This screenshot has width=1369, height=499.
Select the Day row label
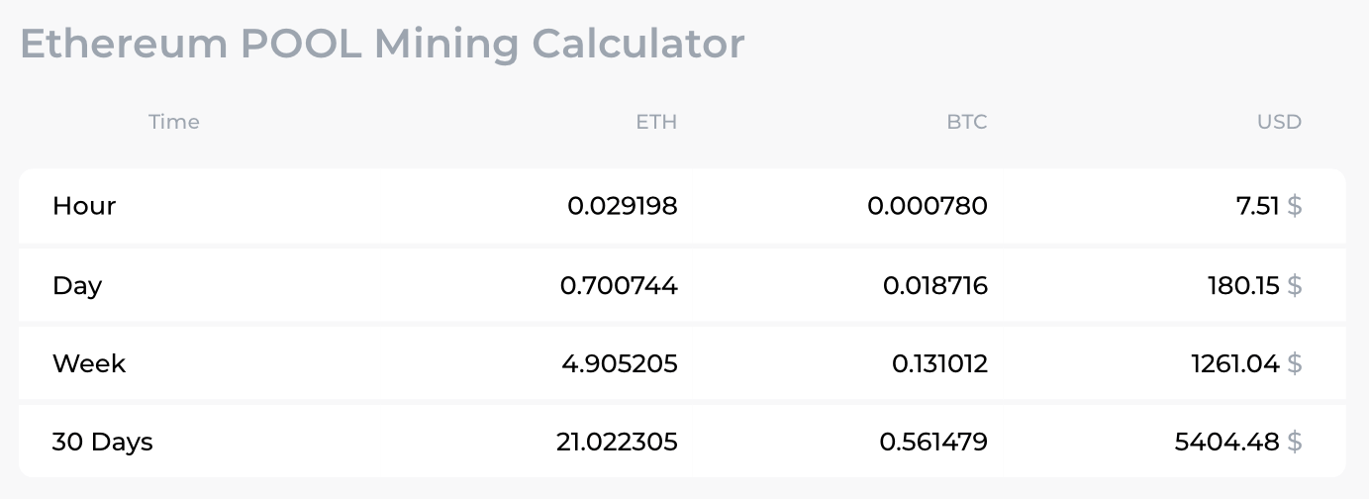tap(77, 285)
